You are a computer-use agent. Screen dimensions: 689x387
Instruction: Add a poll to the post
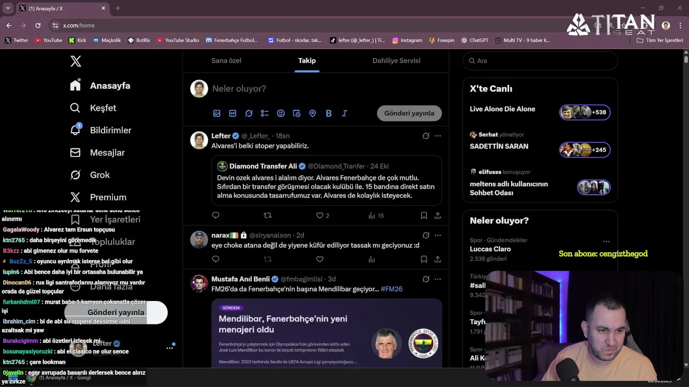(x=265, y=113)
